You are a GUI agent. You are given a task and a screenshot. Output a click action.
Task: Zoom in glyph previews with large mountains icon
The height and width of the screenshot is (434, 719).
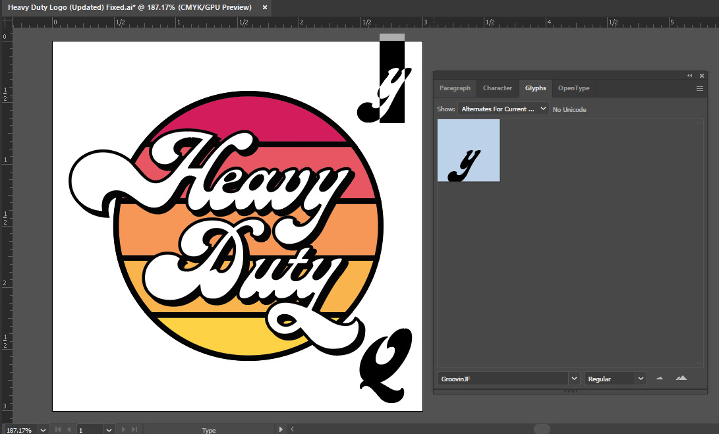(x=681, y=379)
